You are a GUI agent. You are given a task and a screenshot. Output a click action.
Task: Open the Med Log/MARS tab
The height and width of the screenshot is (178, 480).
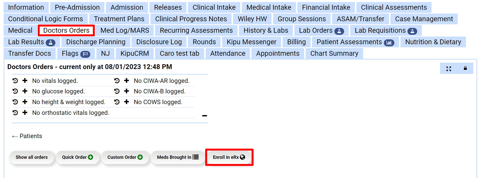click(125, 30)
